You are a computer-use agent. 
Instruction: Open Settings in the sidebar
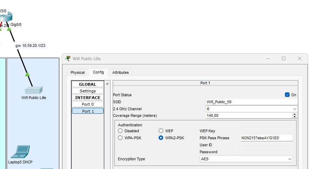[88, 91]
